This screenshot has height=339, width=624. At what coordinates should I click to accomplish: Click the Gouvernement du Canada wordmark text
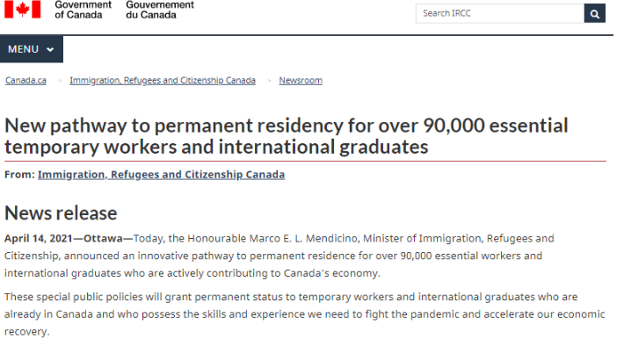tap(160, 10)
